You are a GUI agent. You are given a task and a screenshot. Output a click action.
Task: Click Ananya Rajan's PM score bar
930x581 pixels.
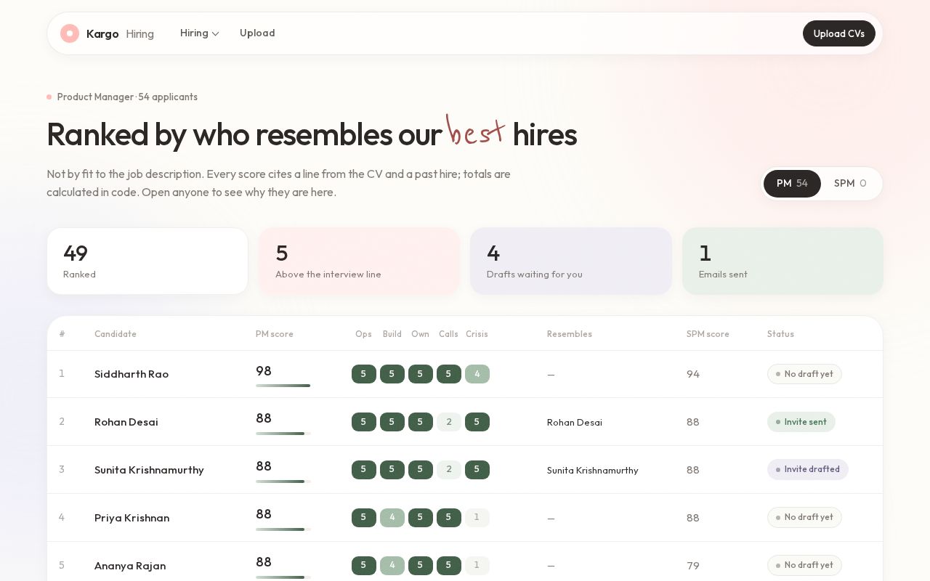point(283,577)
